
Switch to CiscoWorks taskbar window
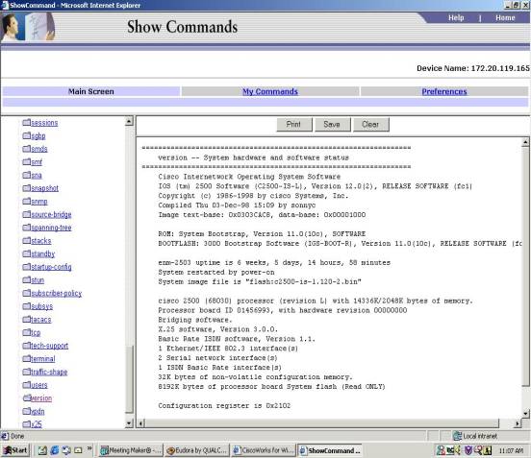[264, 450]
